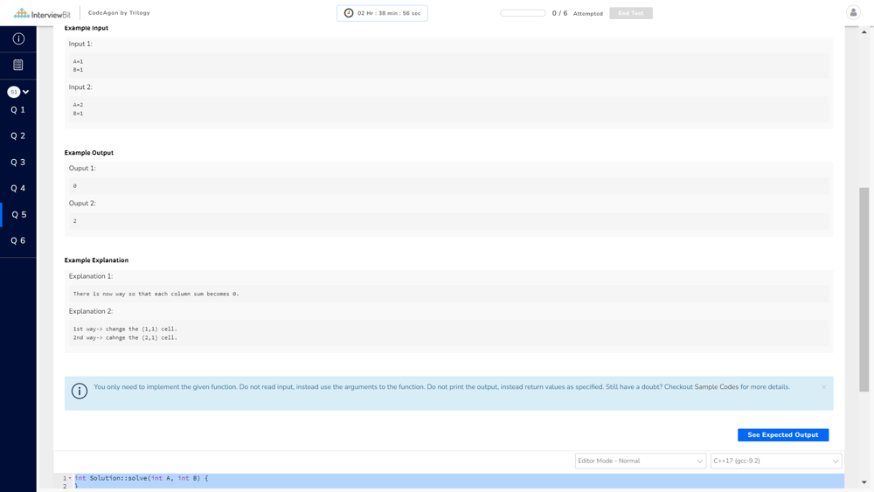
Task: Click the 'Example Input' heading
Action: (x=87, y=28)
